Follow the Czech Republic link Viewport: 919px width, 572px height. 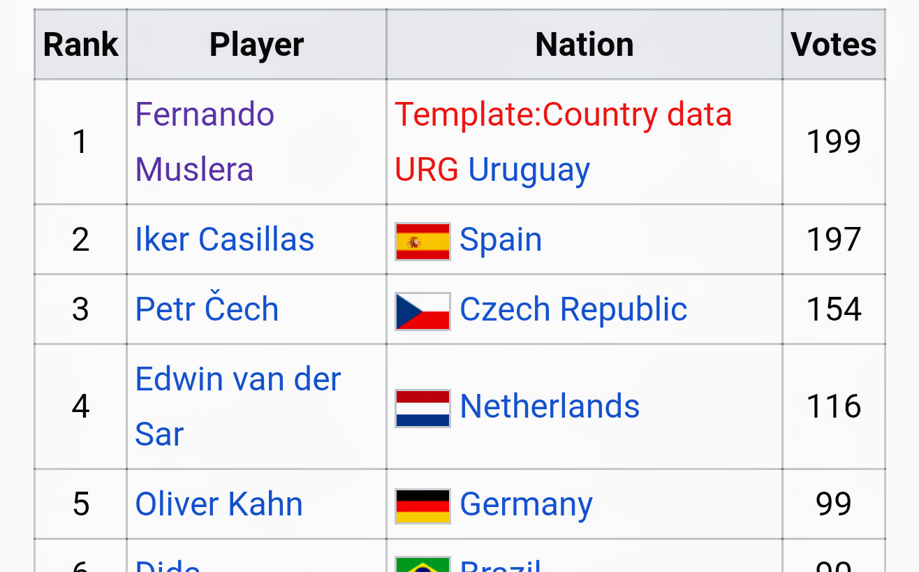pyautogui.click(x=573, y=309)
